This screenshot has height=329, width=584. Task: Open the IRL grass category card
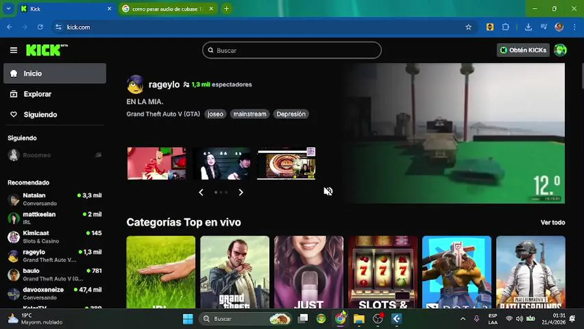(x=161, y=272)
